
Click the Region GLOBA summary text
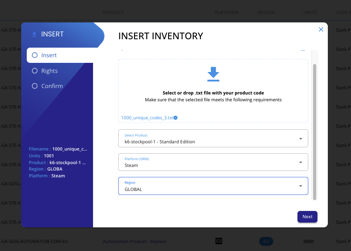[46, 169]
